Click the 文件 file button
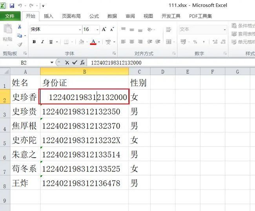 10,16
